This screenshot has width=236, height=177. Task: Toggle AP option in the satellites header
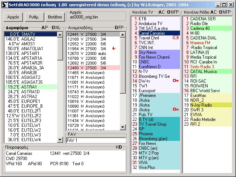click(45, 28)
